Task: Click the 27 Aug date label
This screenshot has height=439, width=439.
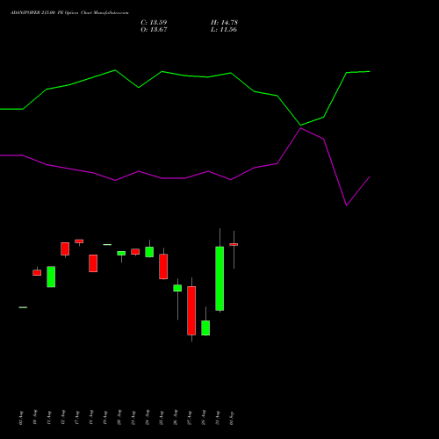Action: (190, 417)
